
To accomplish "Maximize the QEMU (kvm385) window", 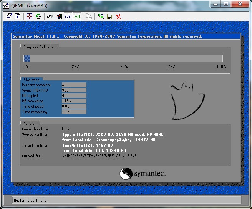I will coord(226,4).
